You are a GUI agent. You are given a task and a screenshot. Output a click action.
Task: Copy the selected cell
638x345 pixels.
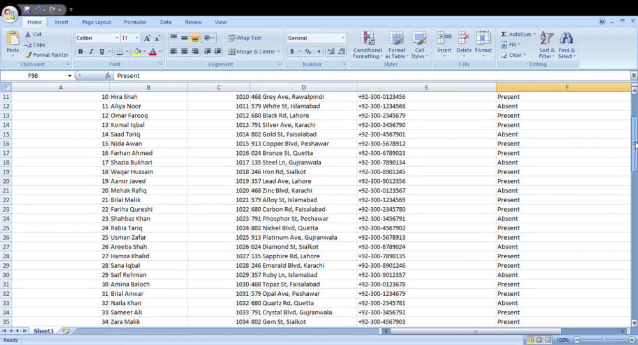(34, 45)
